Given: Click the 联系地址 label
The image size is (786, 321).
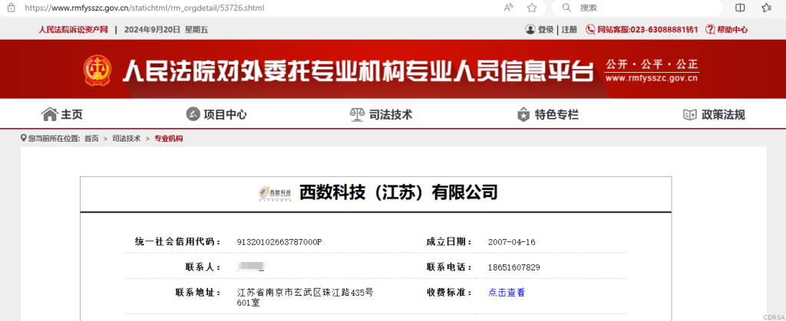Looking at the screenshot, I should click(199, 293).
